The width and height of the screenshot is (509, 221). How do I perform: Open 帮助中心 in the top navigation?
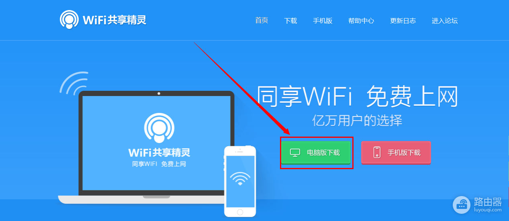click(361, 20)
